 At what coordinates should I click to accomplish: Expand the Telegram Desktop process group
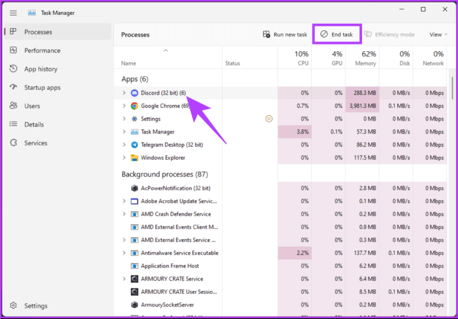(x=124, y=145)
